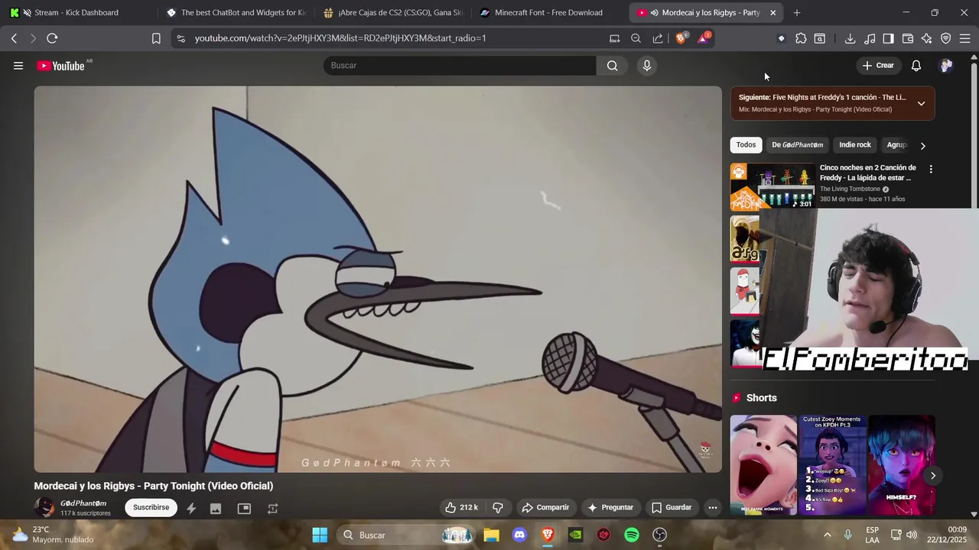
Task: Click the YouTube search magnifier button
Action: tap(613, 66)
